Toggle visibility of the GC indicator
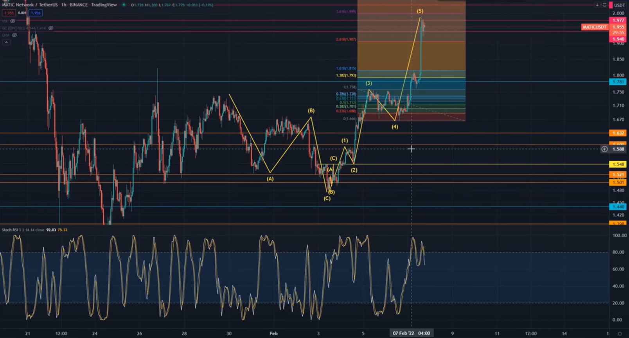Screen dimensions: 629x338 click(x=51, y=28)
